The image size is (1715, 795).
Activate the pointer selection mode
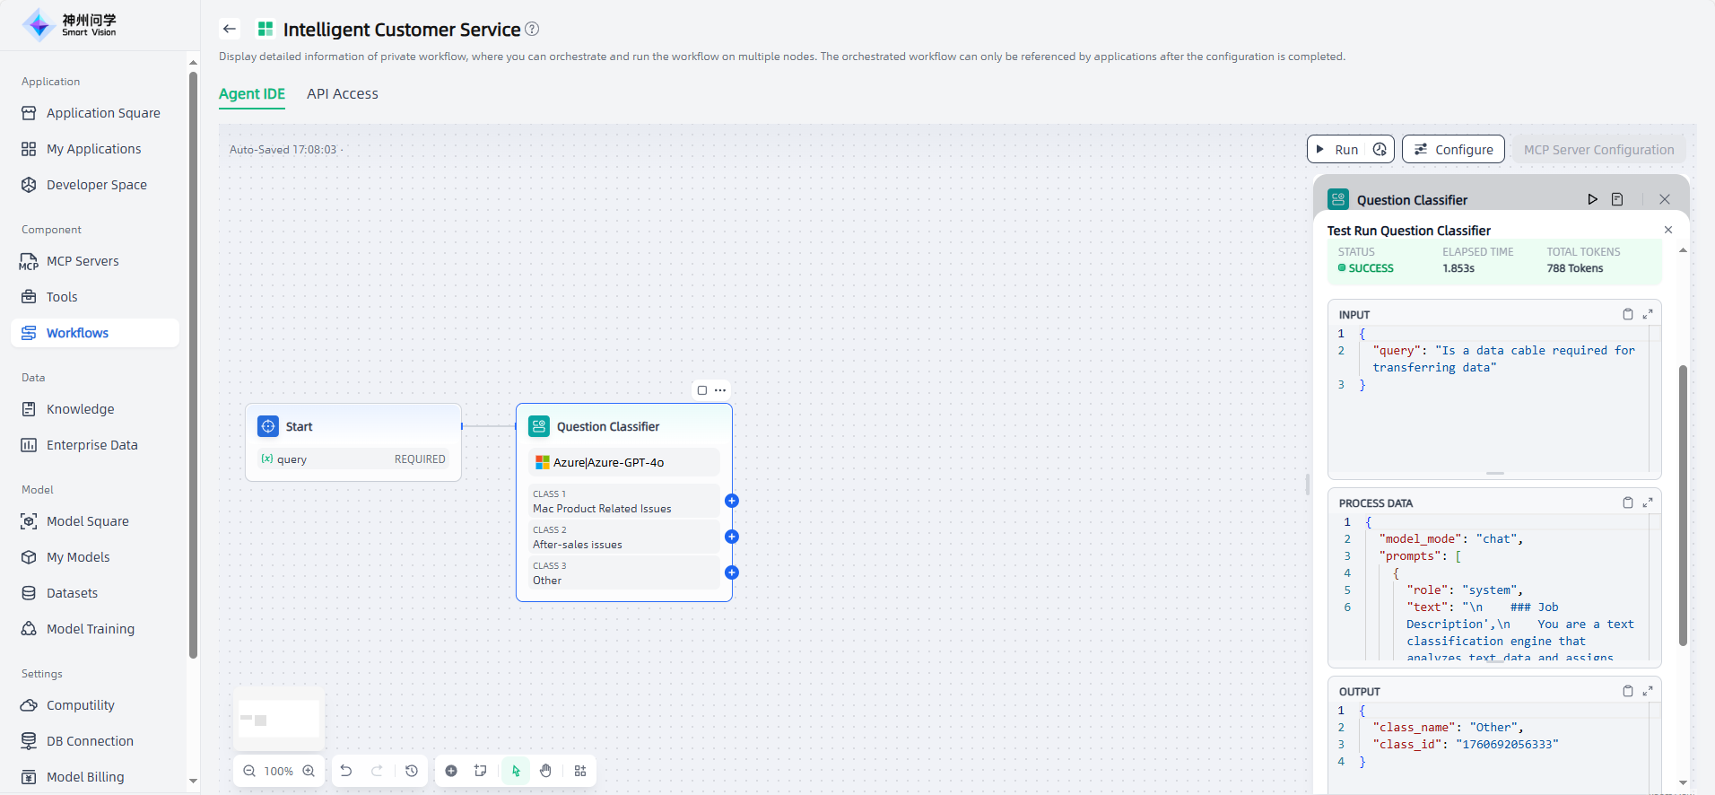[x=516, y=771]
